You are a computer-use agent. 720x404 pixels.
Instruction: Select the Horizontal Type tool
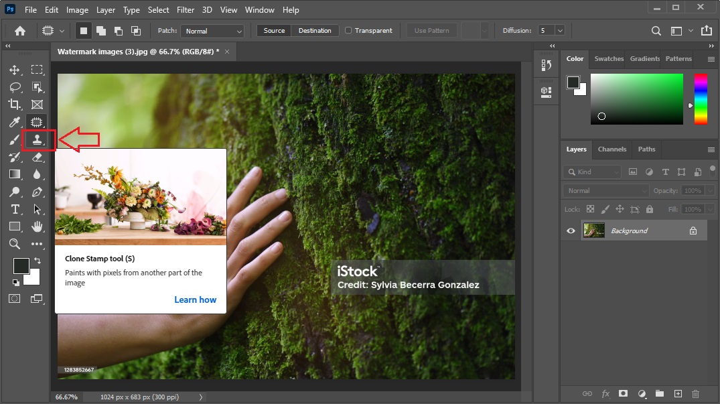(15, 209)
